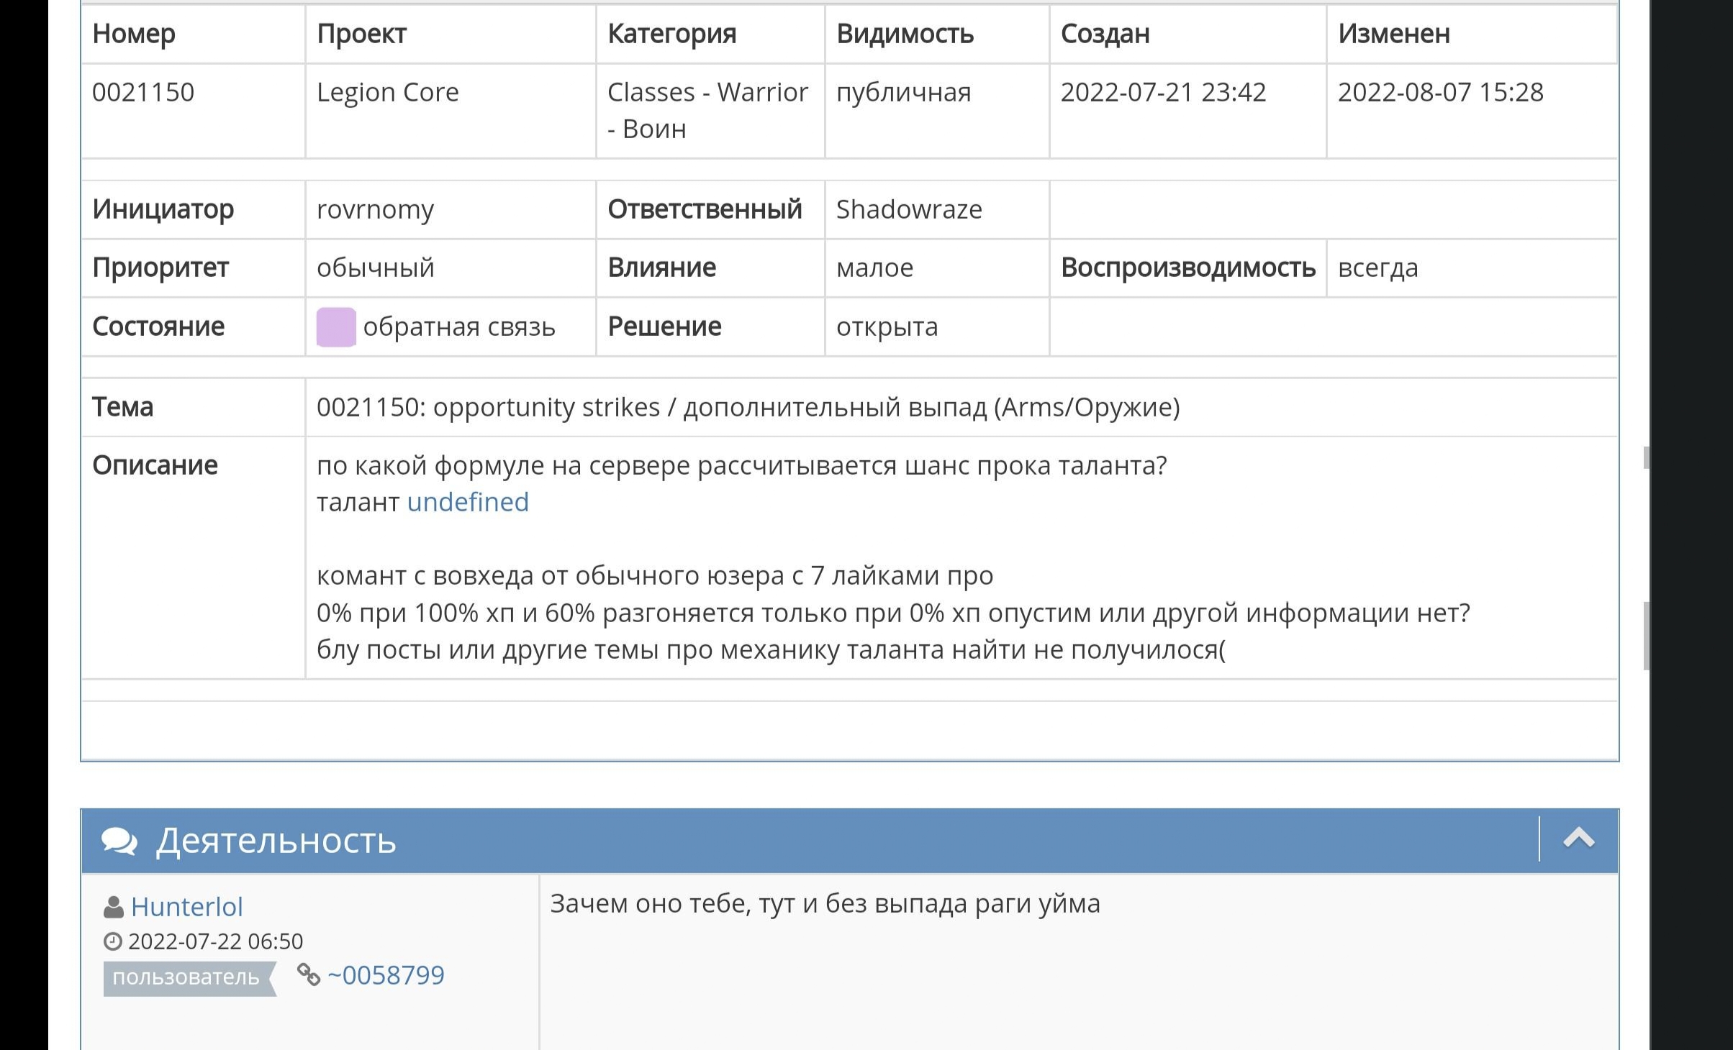Click the Деятельность header bar title

point(276,840)
